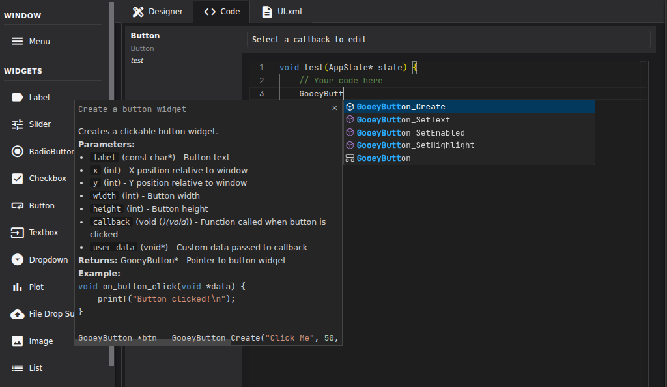Select the Plot widget icon

(x=18, y=287)
